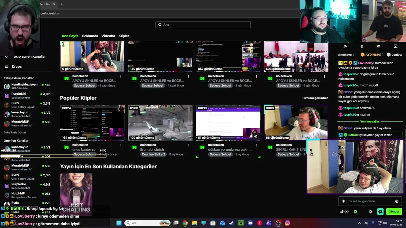
Task: Click the Counter-Strike 2 category tag
Action: (154, 154)
